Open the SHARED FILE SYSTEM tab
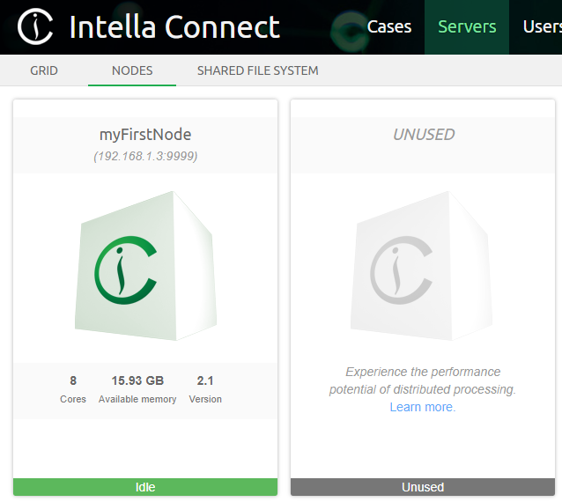The height and width of the screenshot is (502, 562). (257, 70)
